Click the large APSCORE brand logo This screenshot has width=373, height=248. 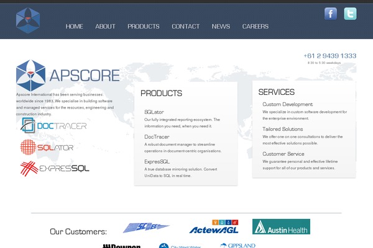68,76
